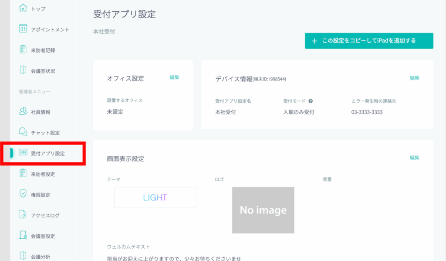This screenshot has width=446, height=261.
Task: Click the door icon for 会議室状況
Action: tap(24, 70)
